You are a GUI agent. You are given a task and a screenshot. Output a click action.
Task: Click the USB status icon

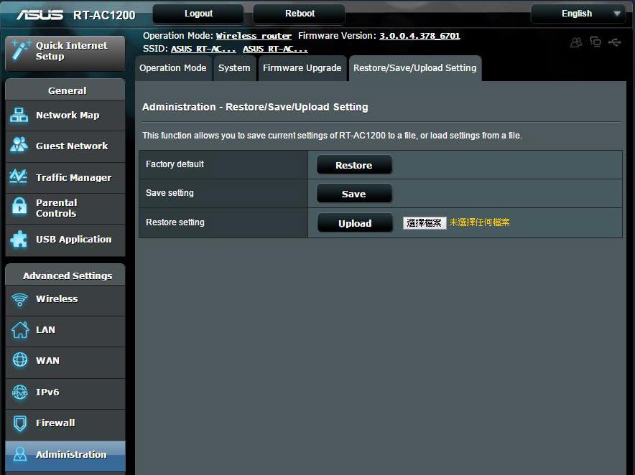614,42
